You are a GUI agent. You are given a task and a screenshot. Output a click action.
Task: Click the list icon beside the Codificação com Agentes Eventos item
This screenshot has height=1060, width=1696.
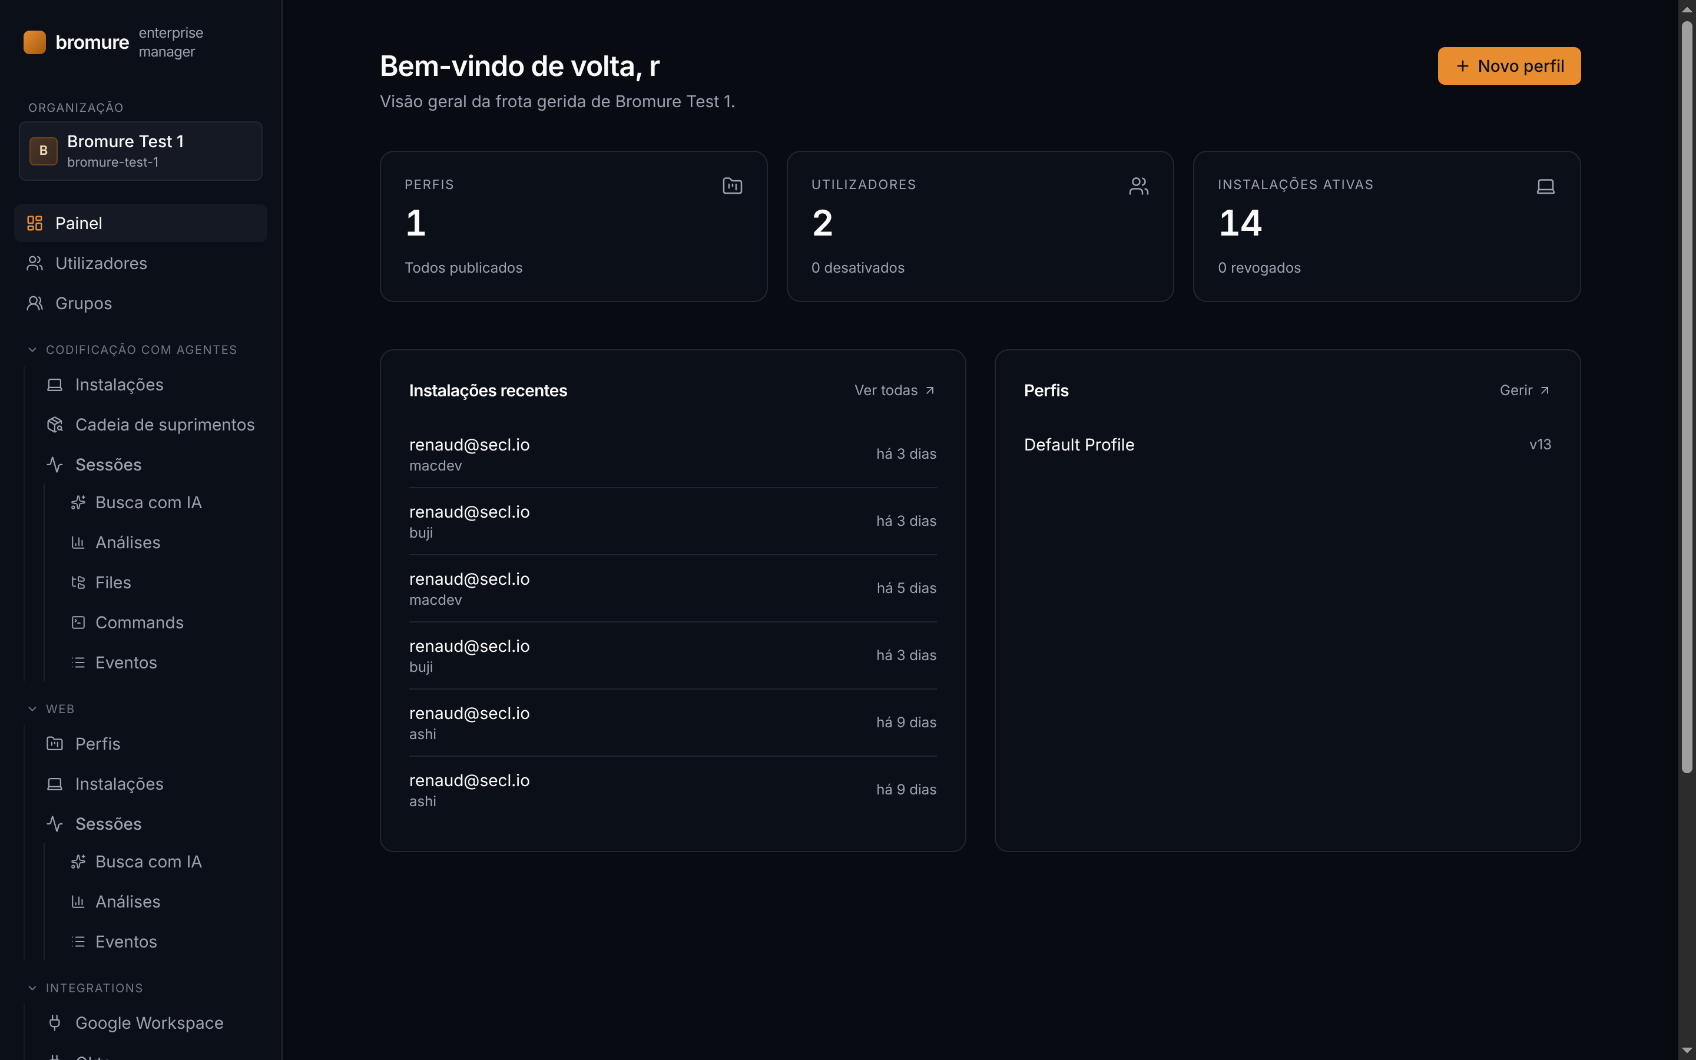pos(78,662)
